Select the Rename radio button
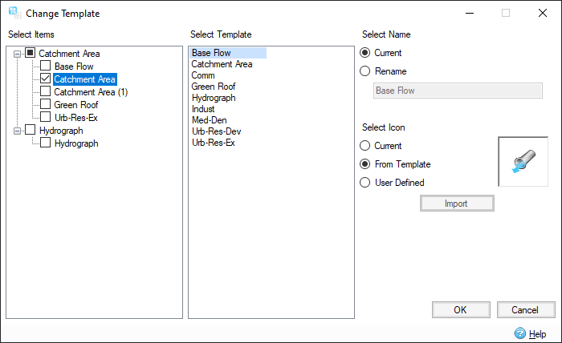This screenshot has width=562, height=343. tap(366, 71)
